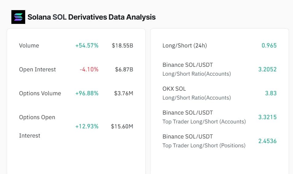Select the Options Volume label
The width and height of the screenshot is (293, 174).
40,93
